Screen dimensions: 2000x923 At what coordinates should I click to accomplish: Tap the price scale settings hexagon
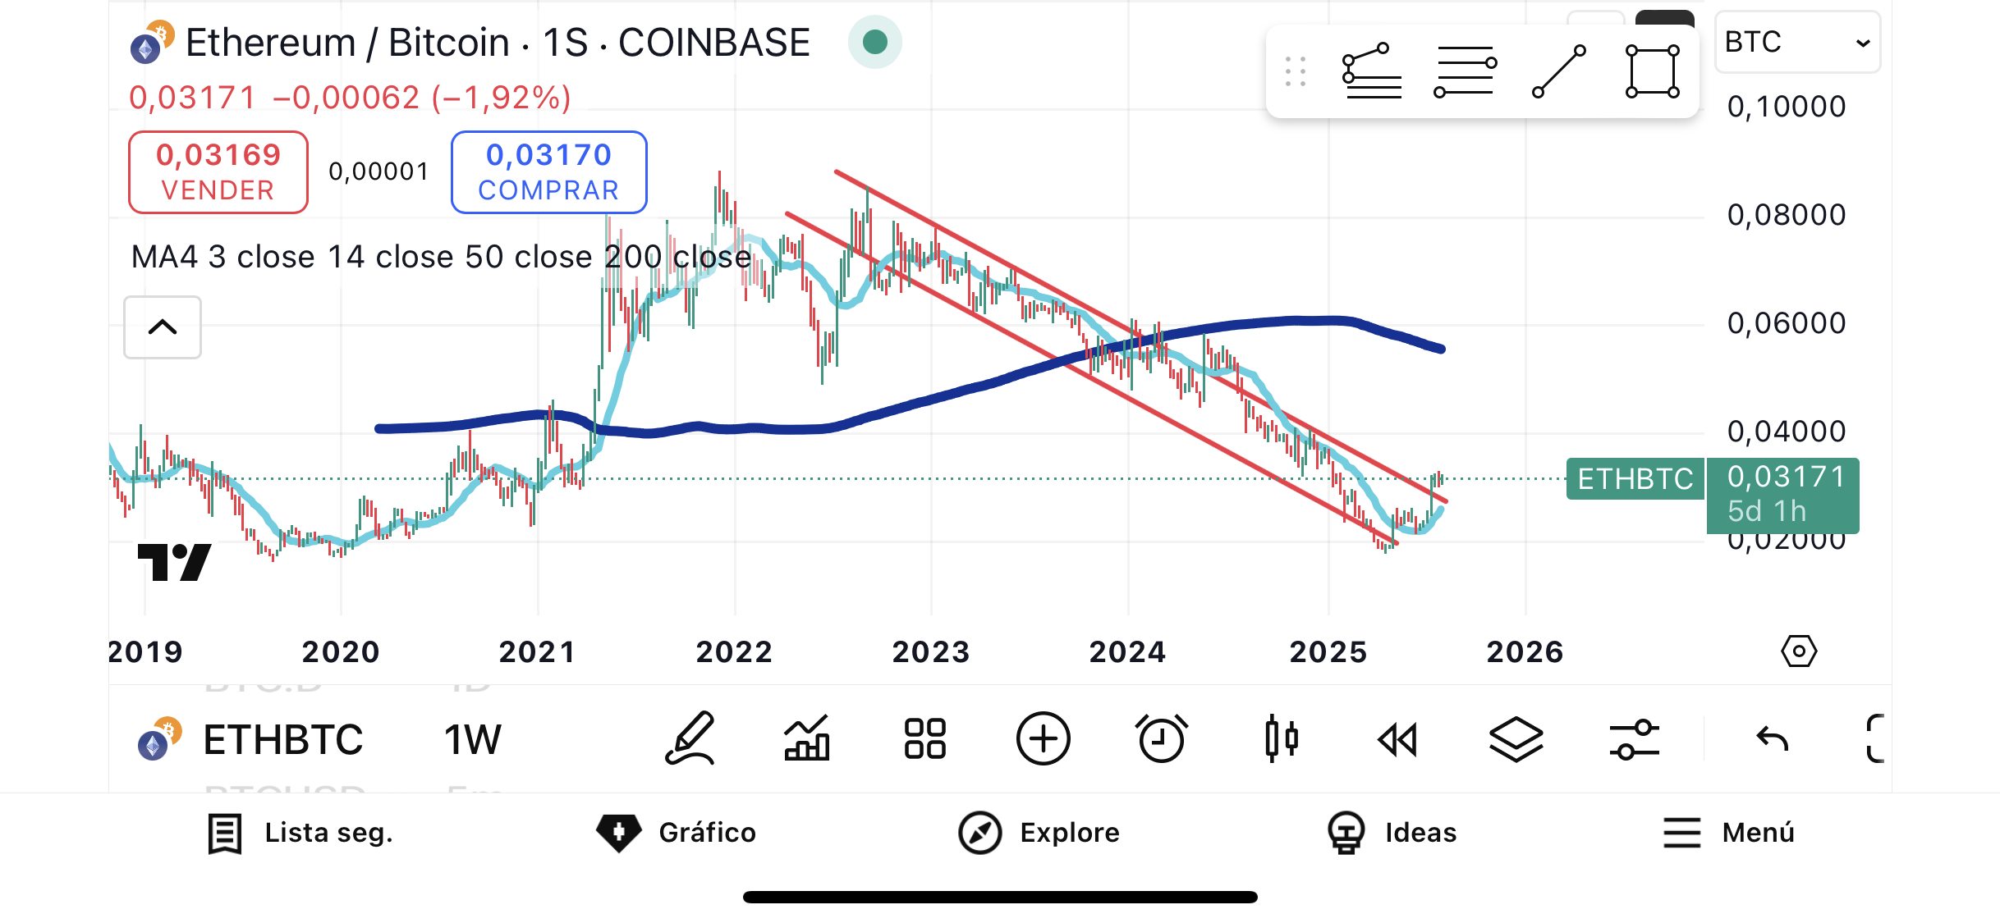pyautogui.click(x=1798, y=651)
